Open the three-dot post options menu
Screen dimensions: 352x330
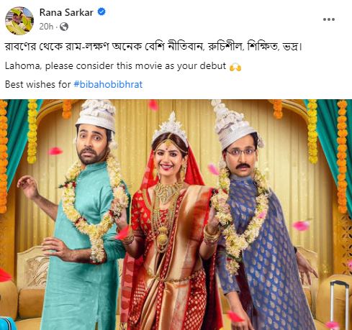[329, 19]
